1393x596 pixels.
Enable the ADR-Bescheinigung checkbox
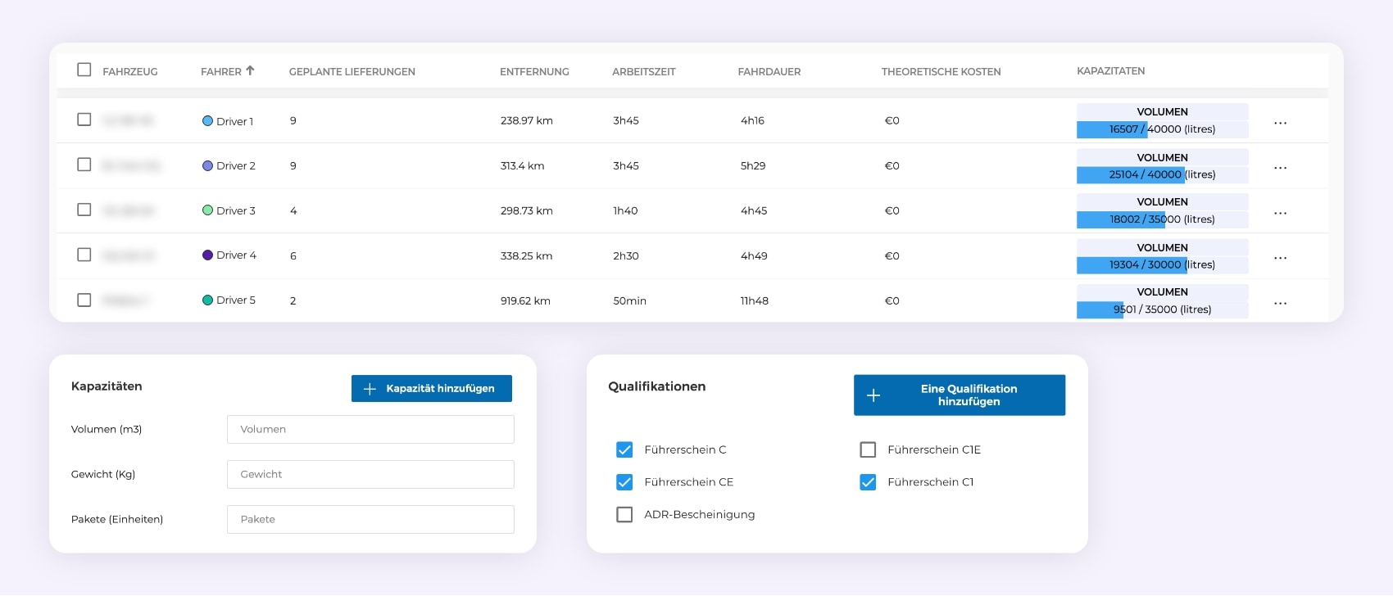pos(624,515)
